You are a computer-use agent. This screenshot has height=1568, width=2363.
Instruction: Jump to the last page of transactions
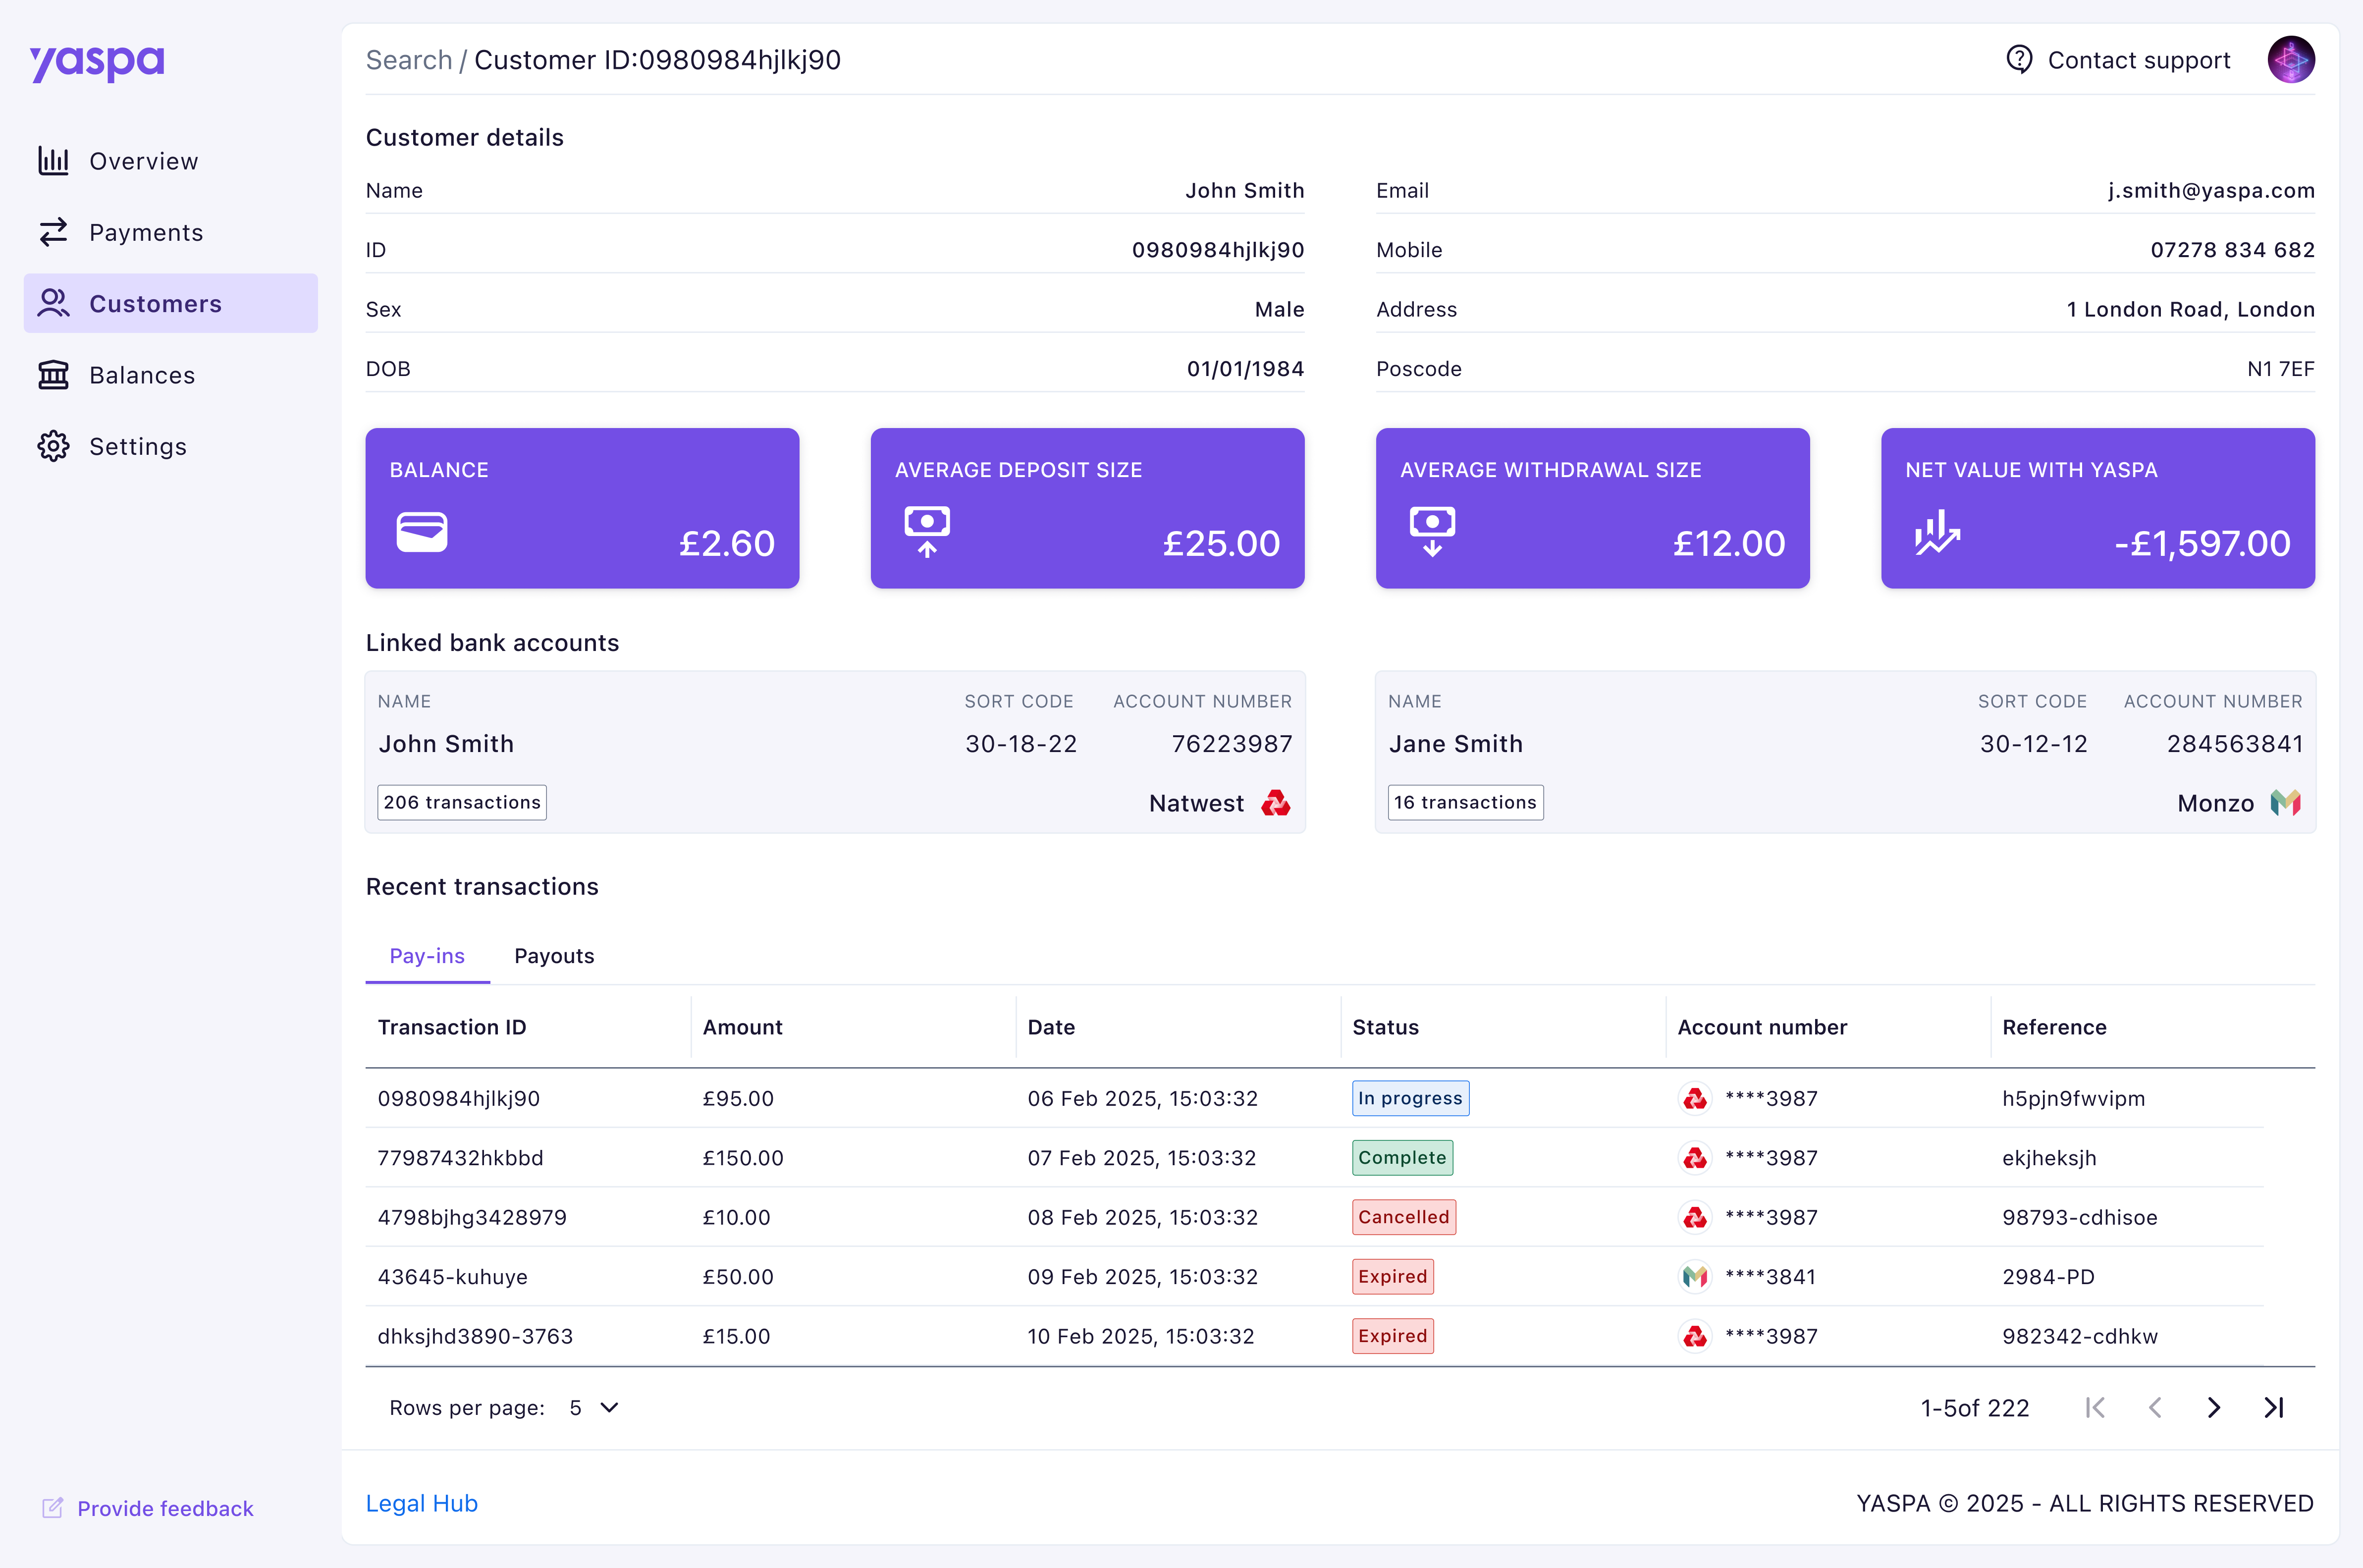(x=2274, y=1408)
